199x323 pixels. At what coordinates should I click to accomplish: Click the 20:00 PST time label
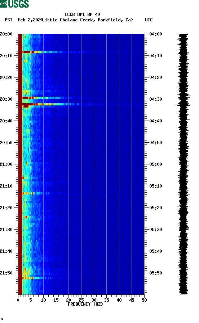click(6, 34)
